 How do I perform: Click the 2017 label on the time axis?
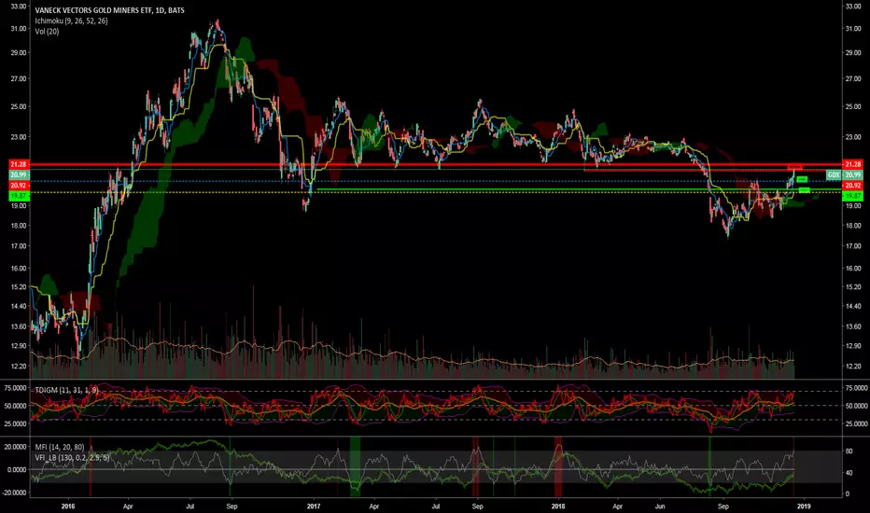click(314, 506)
